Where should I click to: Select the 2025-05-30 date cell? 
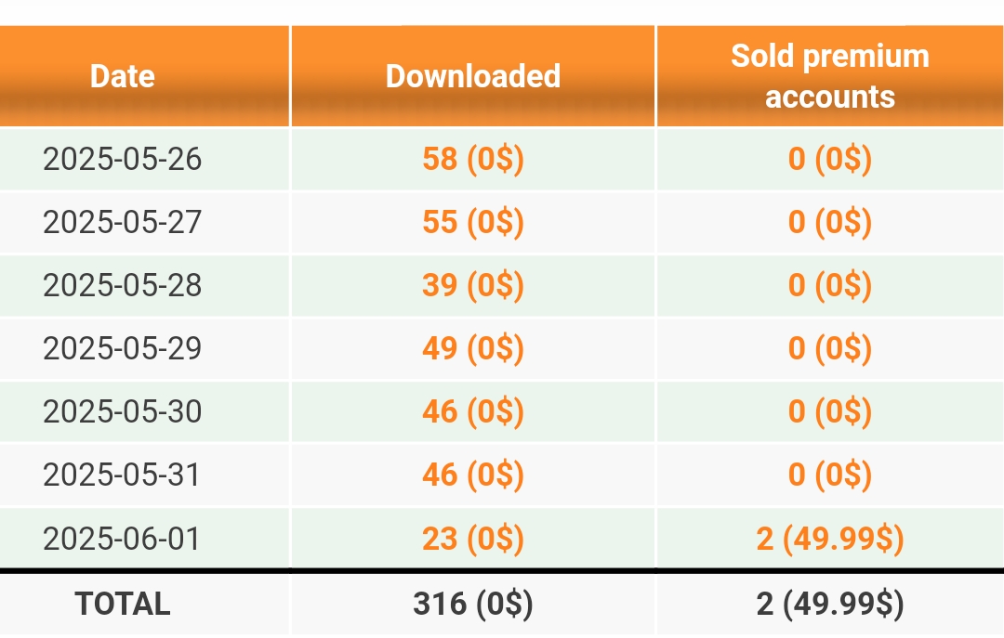pos(123,410)
